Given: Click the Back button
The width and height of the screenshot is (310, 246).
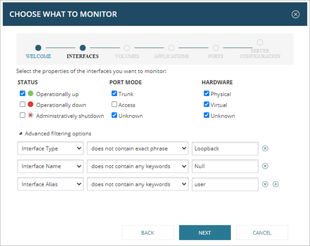Looking at the screenshot, I should [148, 233].
